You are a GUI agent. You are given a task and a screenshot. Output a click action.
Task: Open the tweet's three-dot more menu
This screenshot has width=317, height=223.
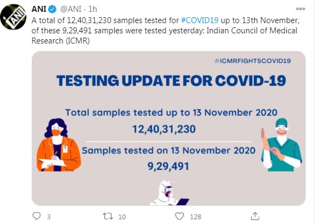point(300,9)
